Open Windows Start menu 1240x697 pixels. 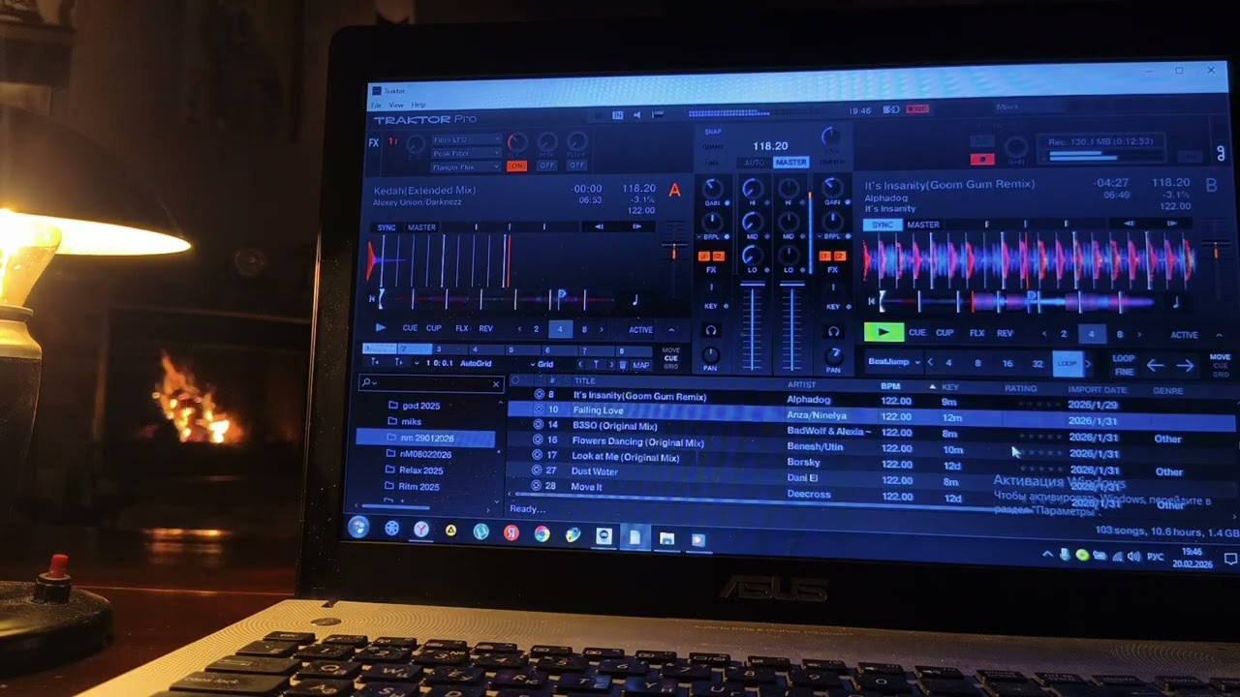click(x=358, y=527)
